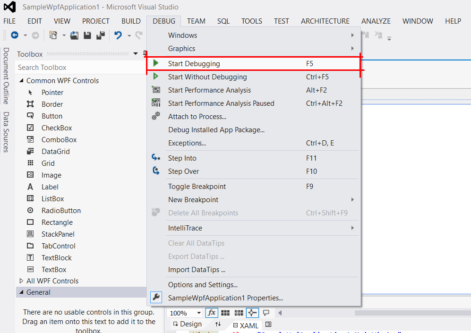Select the StackPanel control icon
Screen dimensions: 471x333
[30, 234]
